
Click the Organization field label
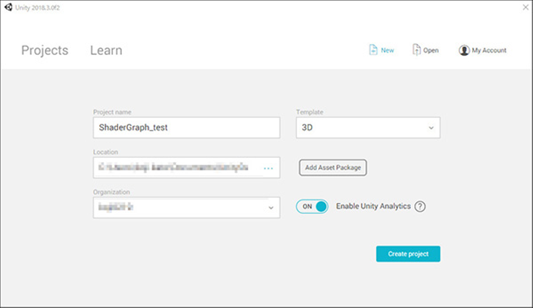111,192
